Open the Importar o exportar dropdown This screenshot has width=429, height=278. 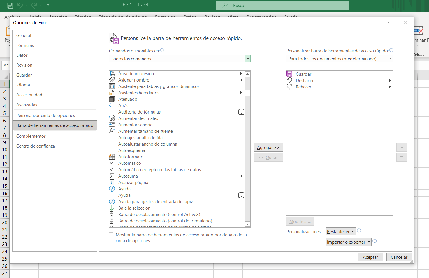348,242
